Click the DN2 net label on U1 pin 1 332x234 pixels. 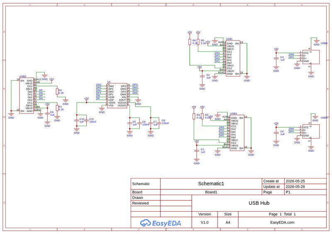[x=99, y=85]
